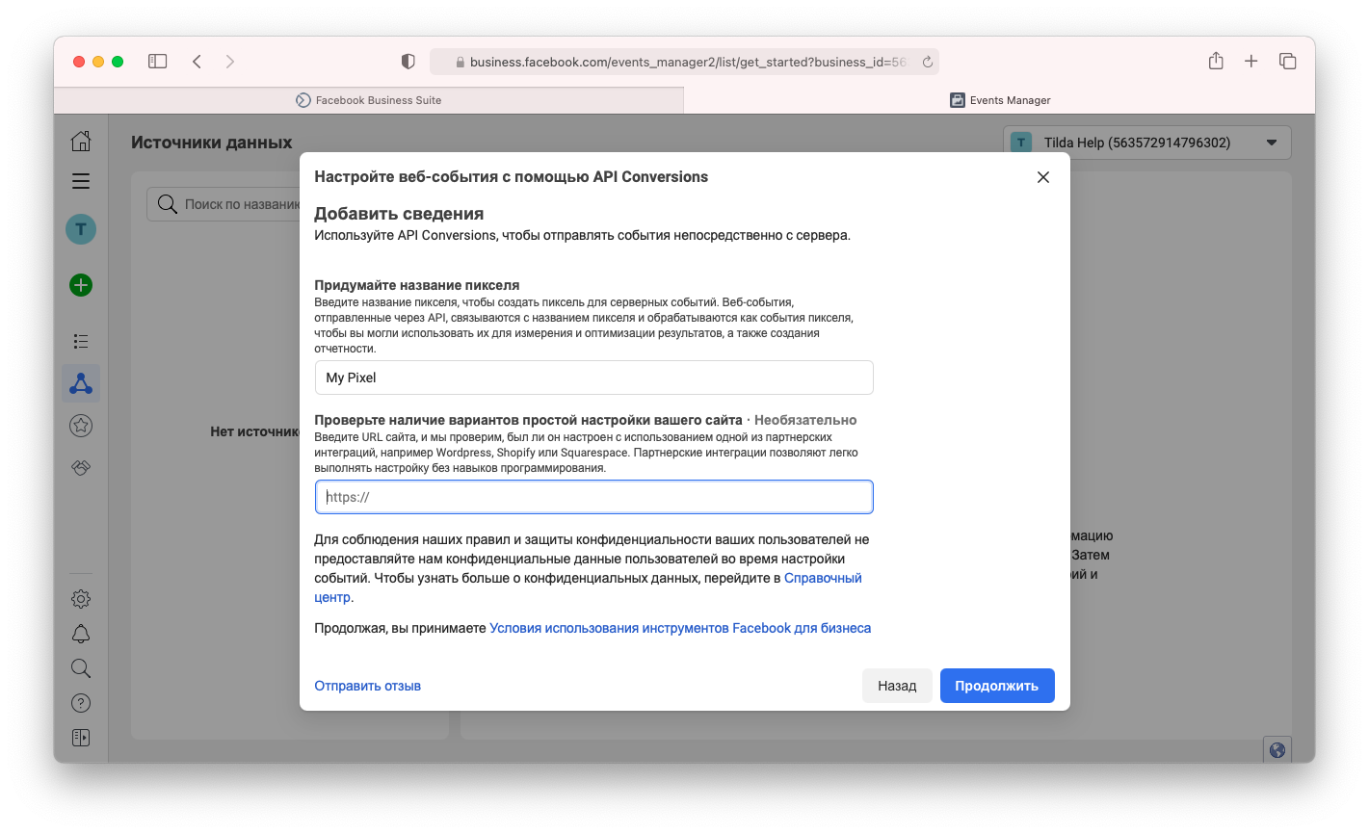Click the Необязательно label
This screenshot has width=1369, height=834.
(x=805, y=420)
